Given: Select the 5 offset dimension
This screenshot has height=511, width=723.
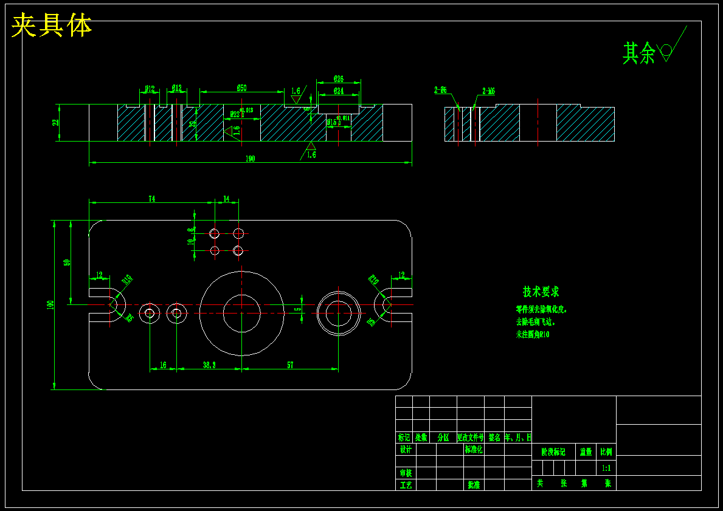Looking at the screenshot, I should click(x=298, y=309).
